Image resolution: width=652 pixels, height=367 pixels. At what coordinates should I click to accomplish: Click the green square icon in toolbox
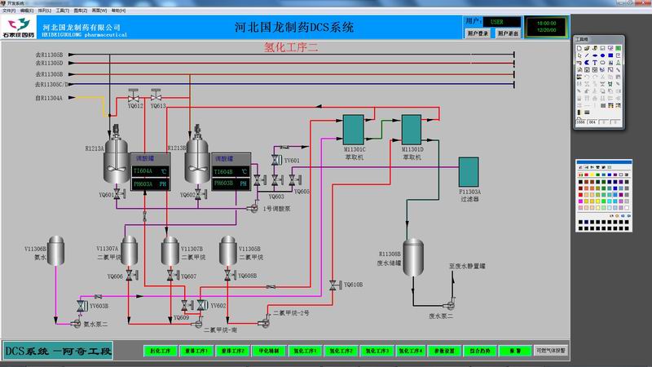coord(619,48)
